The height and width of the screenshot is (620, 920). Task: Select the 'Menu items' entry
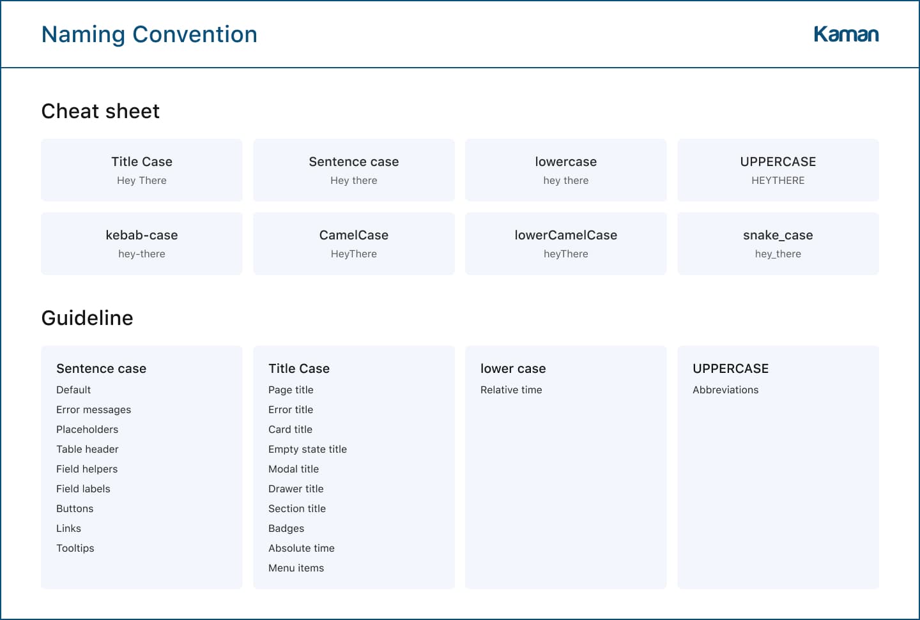pyautogui.click(x=296, y=568)
